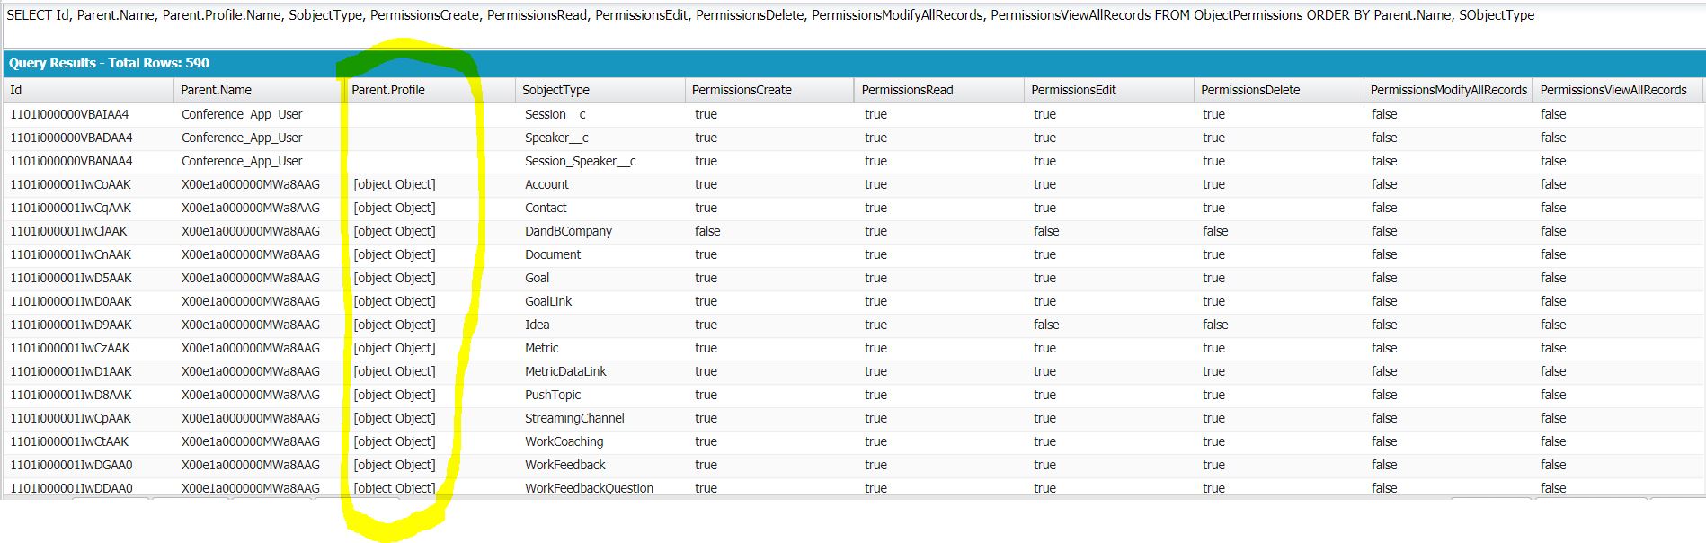Image resolution: width=1706 pixels, height=543 pixels.
Task: Select Id cell 1101i000001IwCoAAK
Action: point(70,184)
